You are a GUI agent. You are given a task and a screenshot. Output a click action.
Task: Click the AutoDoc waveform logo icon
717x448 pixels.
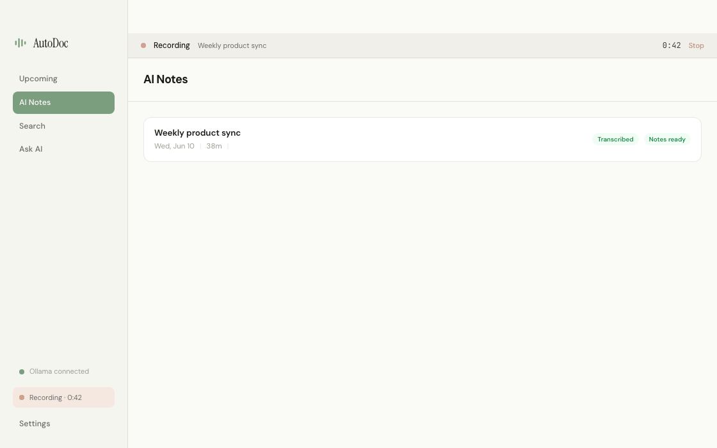pyautogui.click(x=20, y=43)
